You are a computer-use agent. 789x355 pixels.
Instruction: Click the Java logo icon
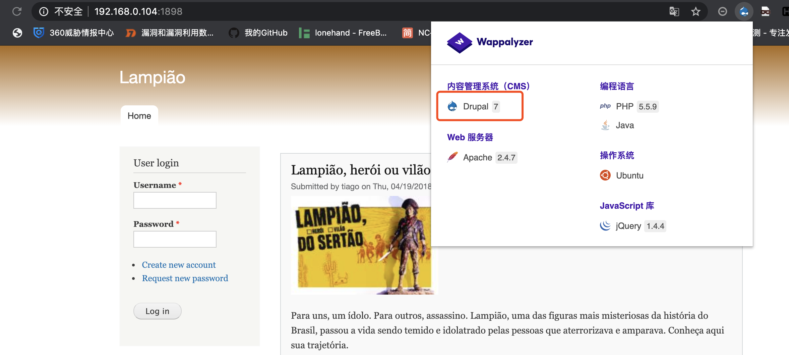click(605, 125)
